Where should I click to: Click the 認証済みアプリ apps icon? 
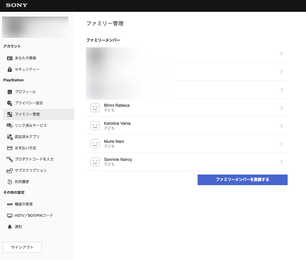tap(10, 137)
